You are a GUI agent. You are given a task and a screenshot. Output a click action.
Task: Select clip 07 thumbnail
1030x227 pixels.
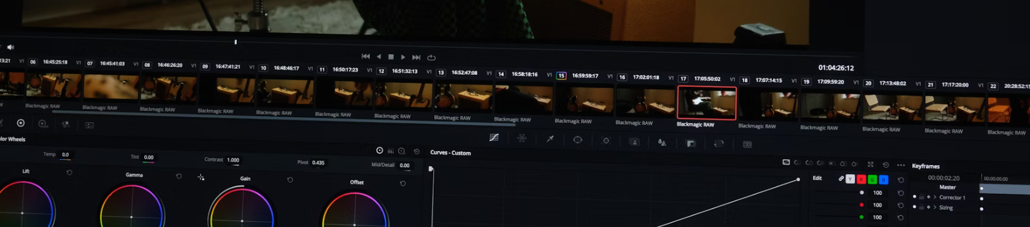click(111, 87)
